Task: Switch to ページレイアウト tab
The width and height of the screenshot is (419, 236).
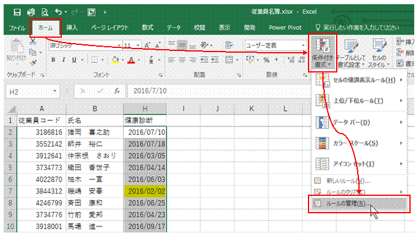Action: click(110, 28)
